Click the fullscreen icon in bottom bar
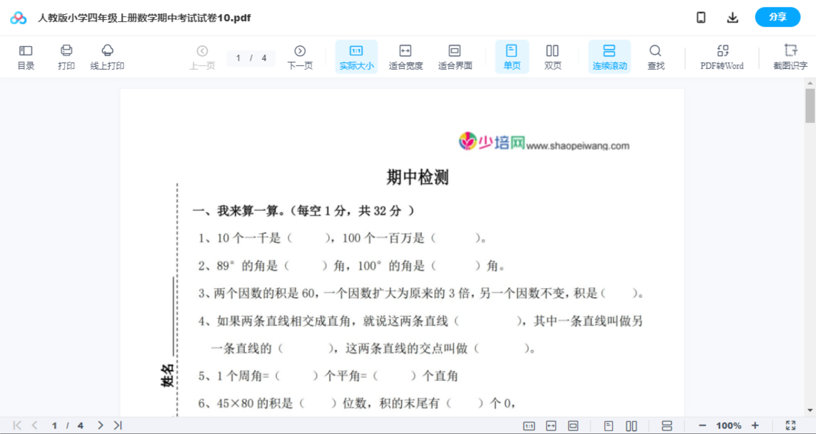The image size is (816, 434). point(791,425)
